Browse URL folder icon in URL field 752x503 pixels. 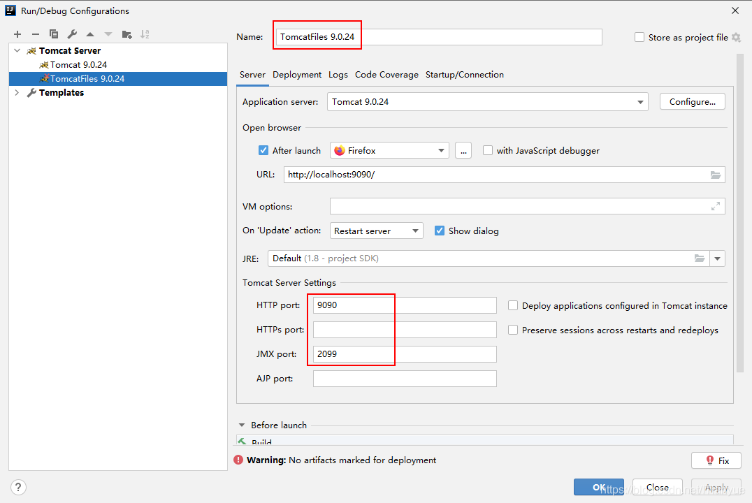point(716,175)
